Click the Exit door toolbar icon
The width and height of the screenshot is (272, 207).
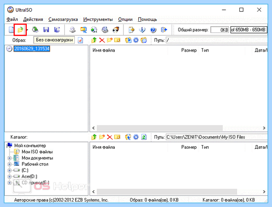[164, 30]
